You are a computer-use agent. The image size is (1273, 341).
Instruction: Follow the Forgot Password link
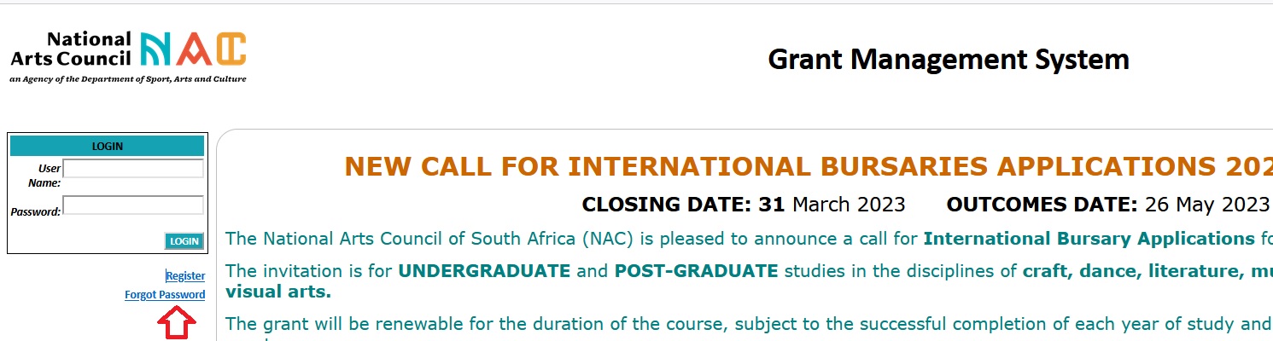tap(165, 295)
